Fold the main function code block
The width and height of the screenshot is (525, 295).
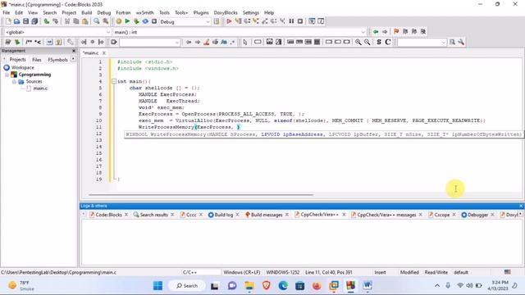coord(114,81)
